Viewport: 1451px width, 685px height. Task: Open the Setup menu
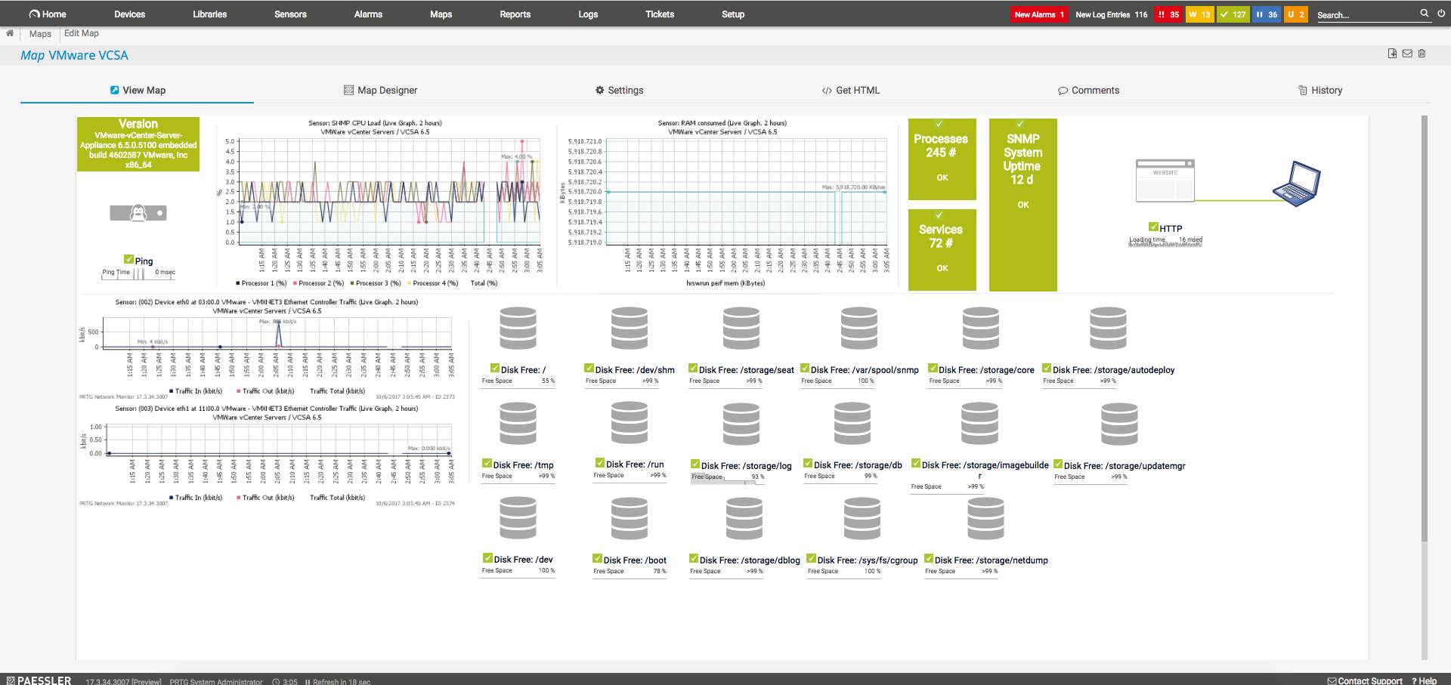coord(733,14)
